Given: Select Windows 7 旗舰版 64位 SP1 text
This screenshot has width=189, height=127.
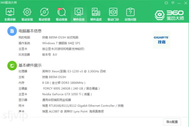Looking at the screenshot, I should point(61,43).
